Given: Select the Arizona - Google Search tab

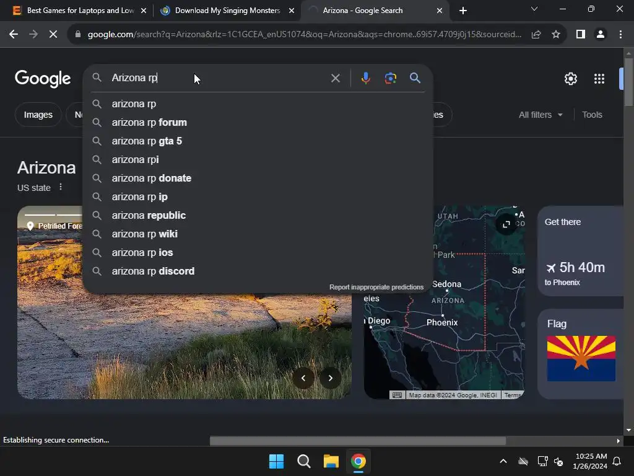Looking at the screenshot, I should (x=375, y=11).
